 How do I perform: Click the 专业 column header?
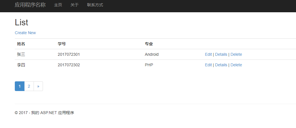[x=149, y=44]
